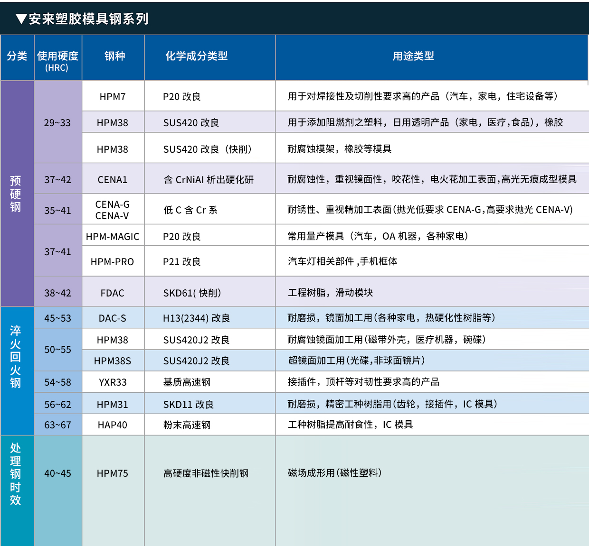The width and height of the screenshot is (589, 546).
Task: Click the 63~67 hardness cell
Action: pos(57,425)
